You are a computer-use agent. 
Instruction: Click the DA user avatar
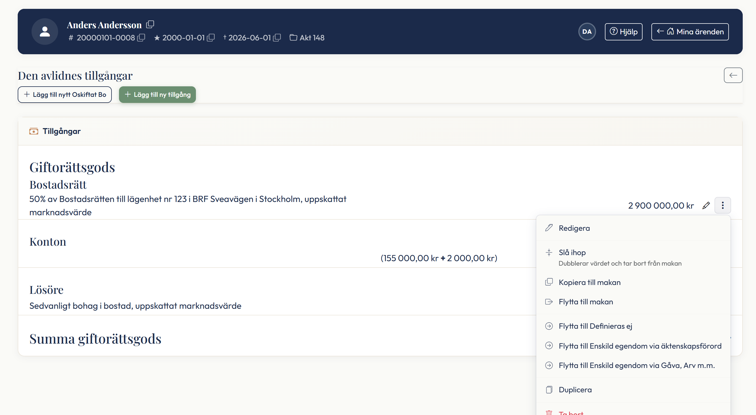click(587, 32)
